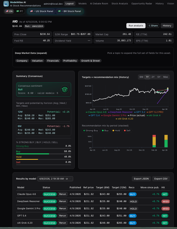Toggle GPT 5.2 chart series
Viewport: 177px width, 229px height.
(140, 112)
